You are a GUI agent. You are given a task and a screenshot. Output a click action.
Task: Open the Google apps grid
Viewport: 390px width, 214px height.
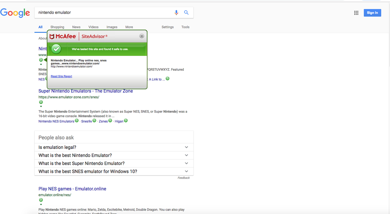[356, 13]
